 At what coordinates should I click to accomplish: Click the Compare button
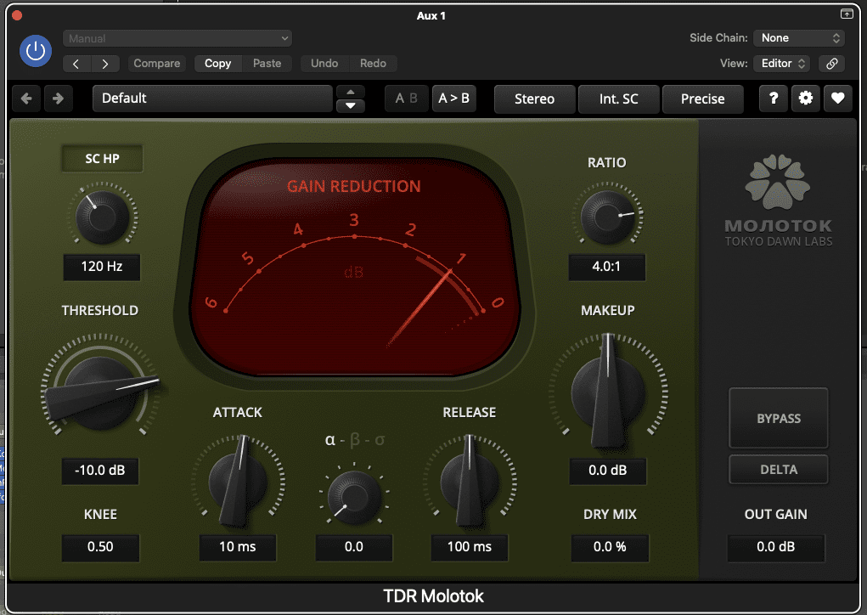pyautogui.click(x=157, y=64)
